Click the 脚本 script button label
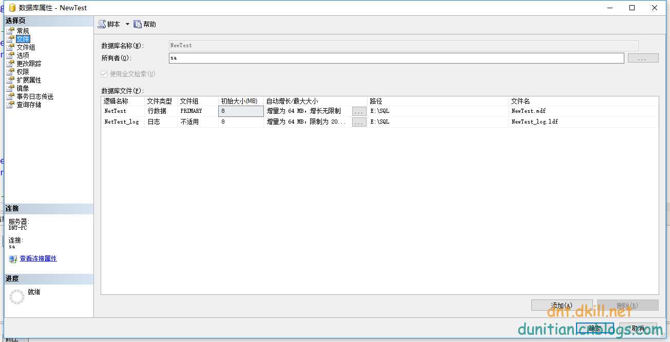Screen dimensions: 670x342 tap(113, 24)
